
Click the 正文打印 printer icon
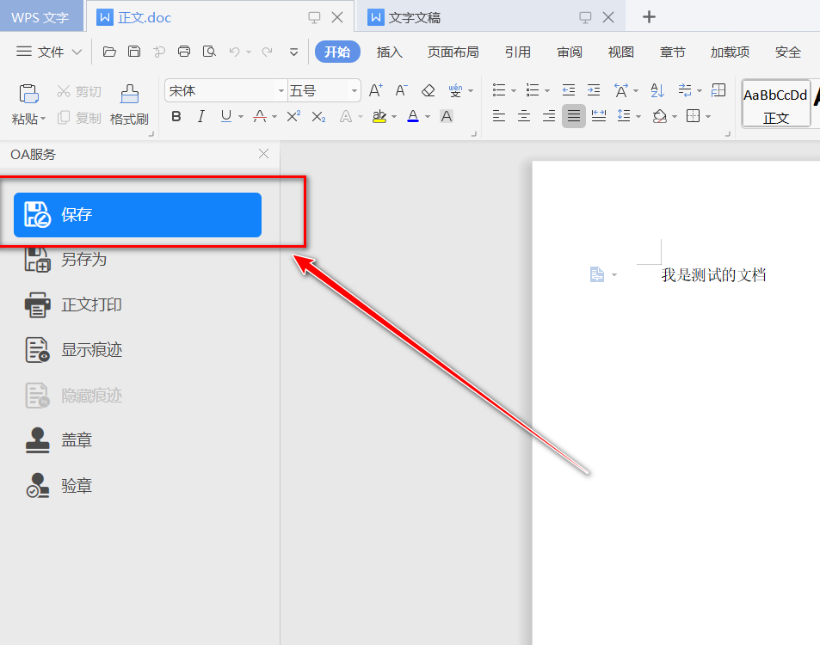click(38, 304)
